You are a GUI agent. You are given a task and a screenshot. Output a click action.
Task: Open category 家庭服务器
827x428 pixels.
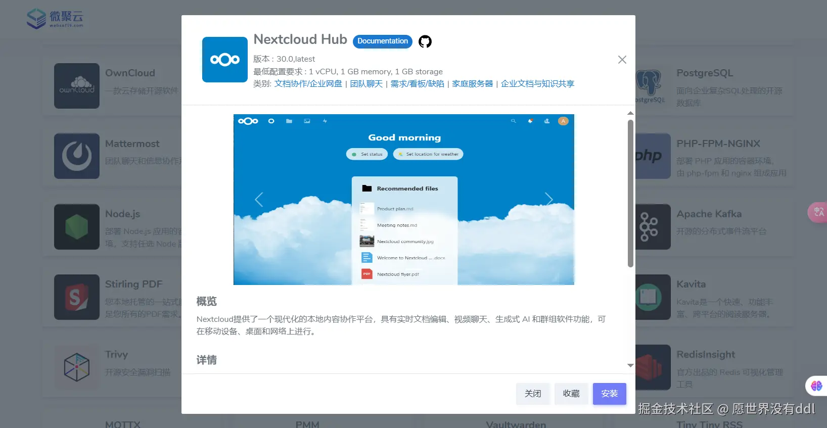pos(473,84)
